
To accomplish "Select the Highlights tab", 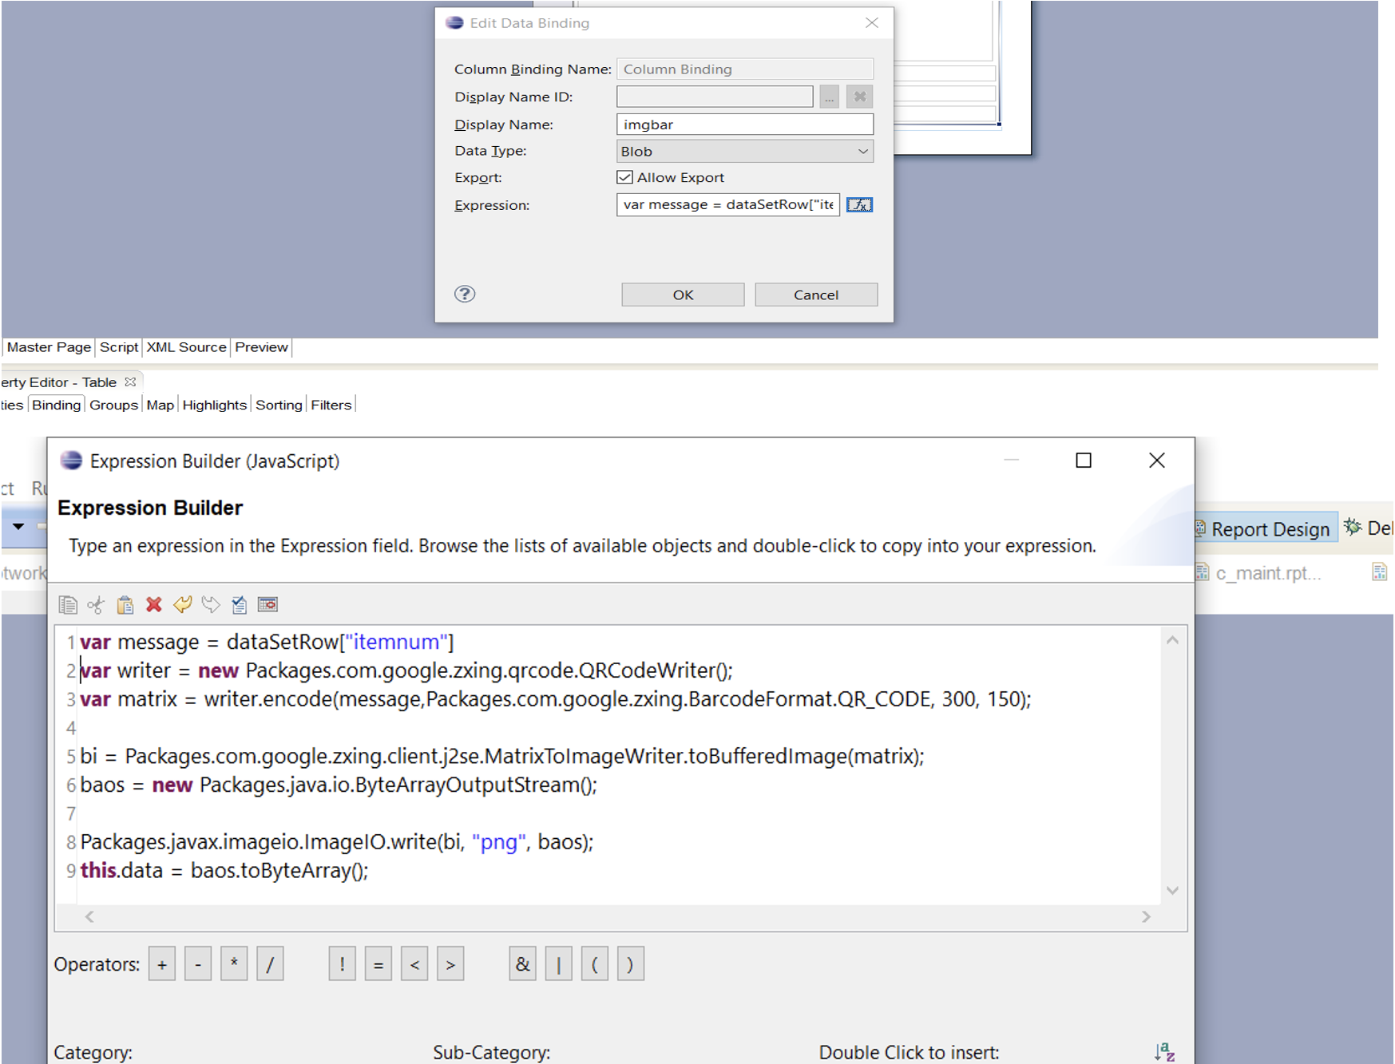I will pyautogui.click(x=214, y=405).
